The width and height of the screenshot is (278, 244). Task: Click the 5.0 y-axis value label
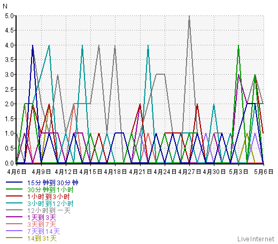(9, 16)
